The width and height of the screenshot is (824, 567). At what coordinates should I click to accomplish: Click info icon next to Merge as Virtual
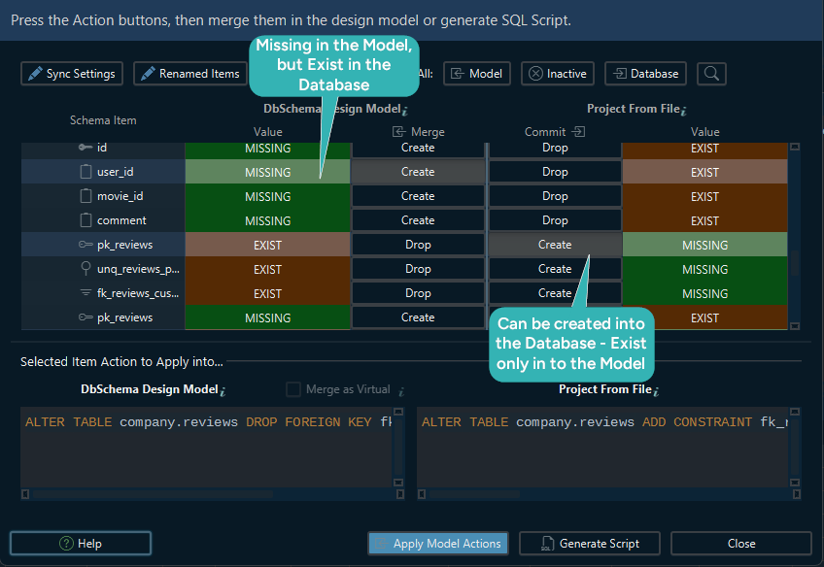(401, 391)
